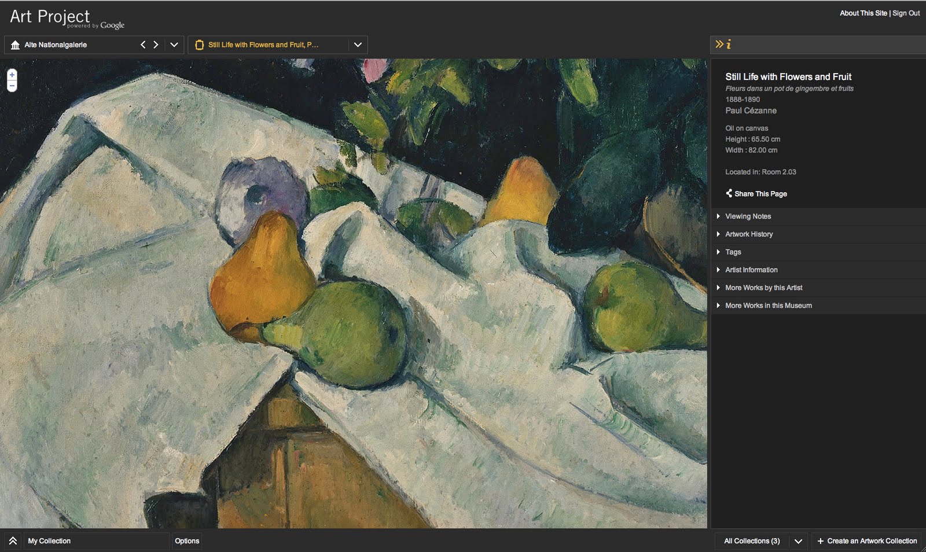
Task: Click the share icon
Action: coord(729,193)
